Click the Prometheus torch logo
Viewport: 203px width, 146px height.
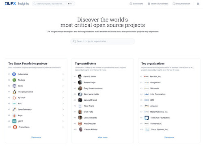15,127
